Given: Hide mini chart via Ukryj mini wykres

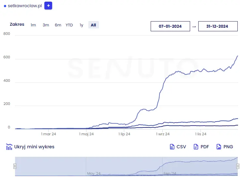Looking at the screenshot, I should [34, 147].
